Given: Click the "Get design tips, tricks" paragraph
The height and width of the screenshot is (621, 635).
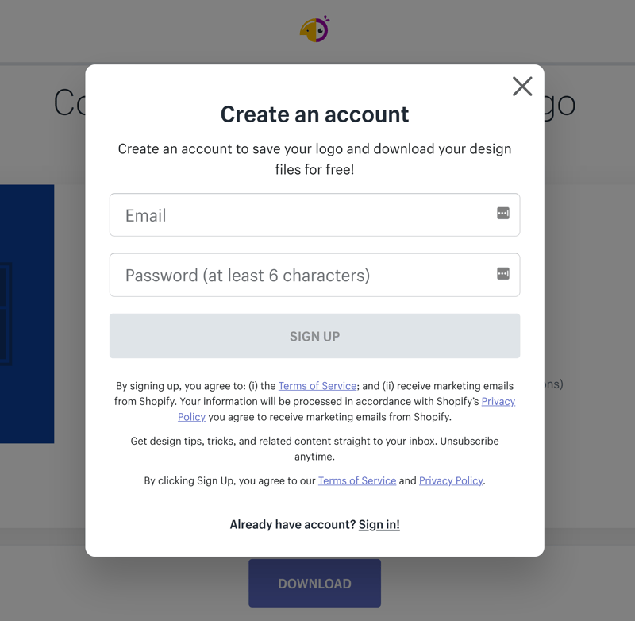Looking at the screenshot, I should (314, 449).
